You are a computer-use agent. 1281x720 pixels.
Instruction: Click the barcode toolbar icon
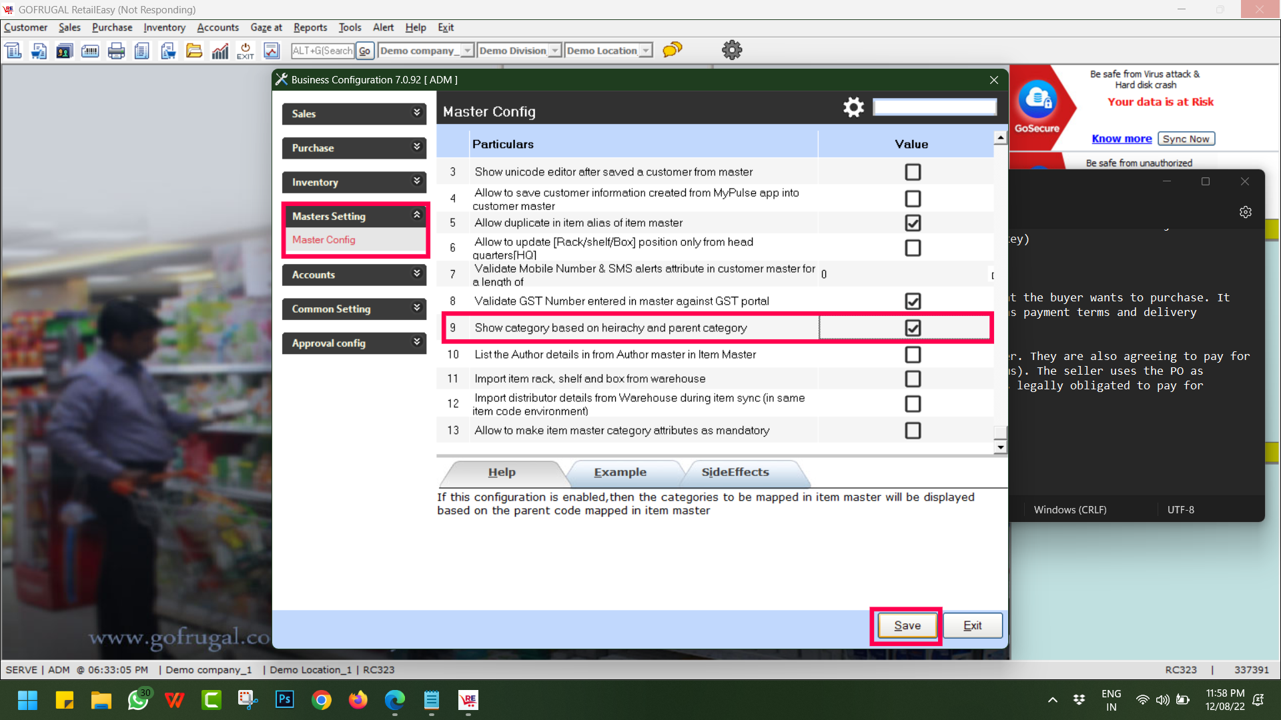pos(90,51)
